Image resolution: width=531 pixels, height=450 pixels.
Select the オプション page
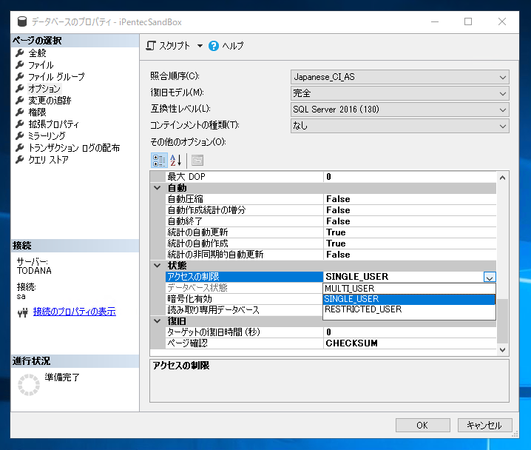point(44,88)
